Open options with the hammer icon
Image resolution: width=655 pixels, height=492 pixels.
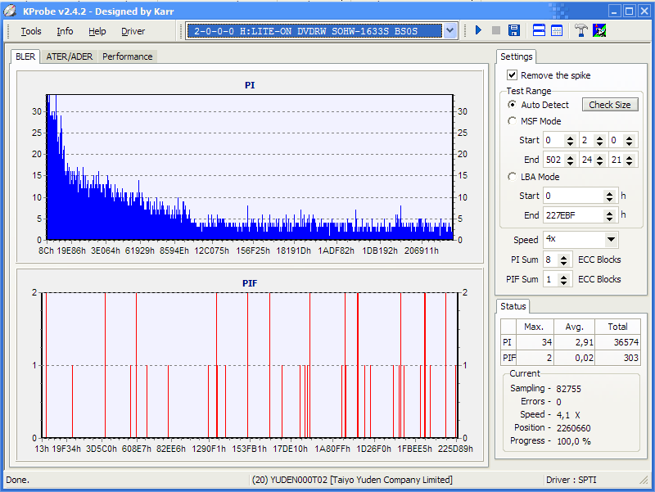[x=581, y=31]
